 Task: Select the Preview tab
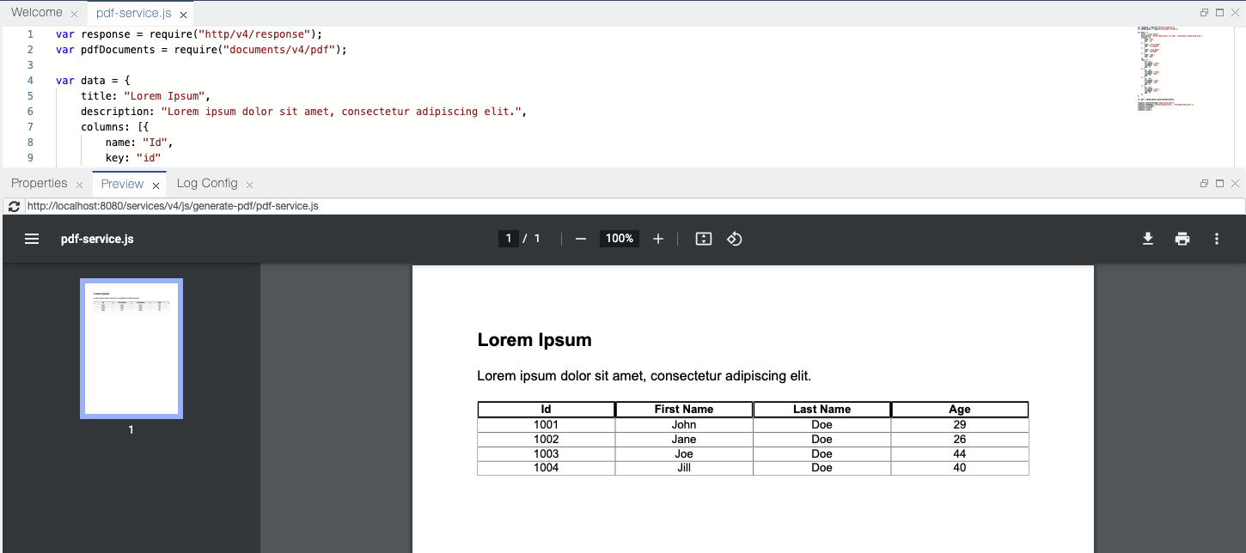point(122,183)
